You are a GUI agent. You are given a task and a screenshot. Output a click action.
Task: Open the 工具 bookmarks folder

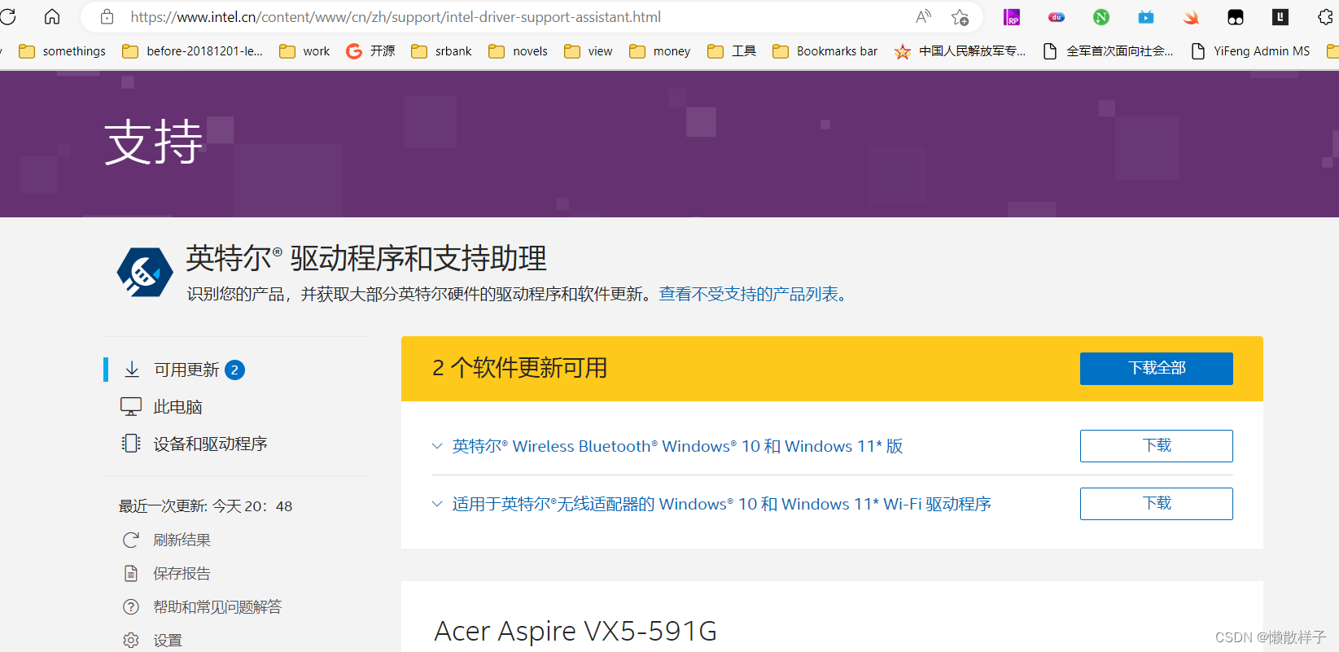coord(732,51)
